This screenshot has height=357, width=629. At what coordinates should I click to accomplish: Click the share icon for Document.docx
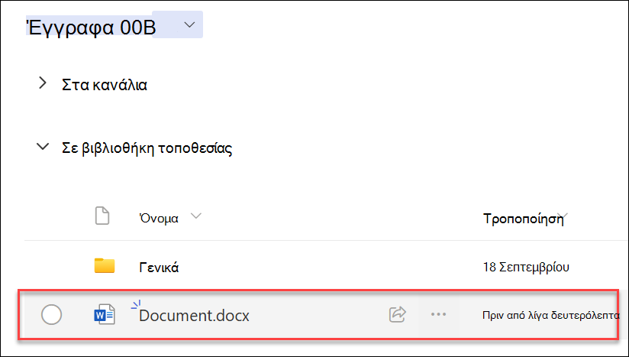(398, 314)
